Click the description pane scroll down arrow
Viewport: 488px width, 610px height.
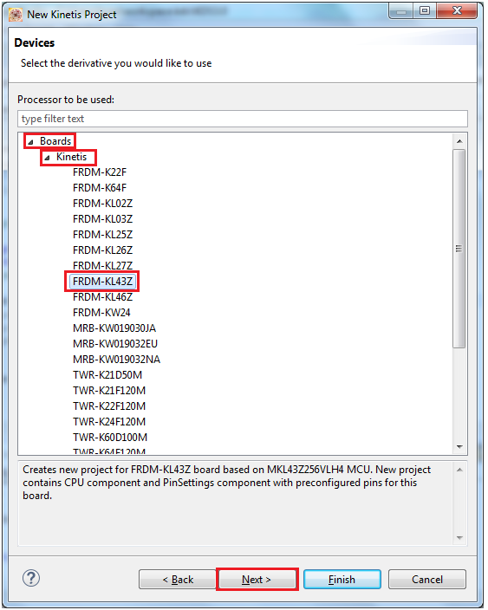tap(459, 538)
